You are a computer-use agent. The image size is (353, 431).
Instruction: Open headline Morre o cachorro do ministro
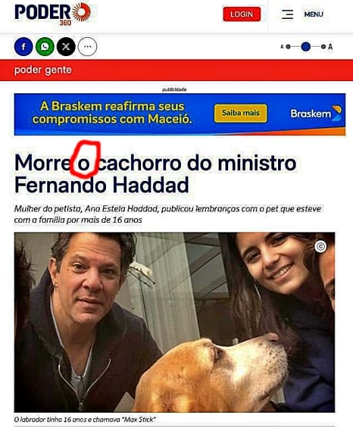tap(155, 174)
